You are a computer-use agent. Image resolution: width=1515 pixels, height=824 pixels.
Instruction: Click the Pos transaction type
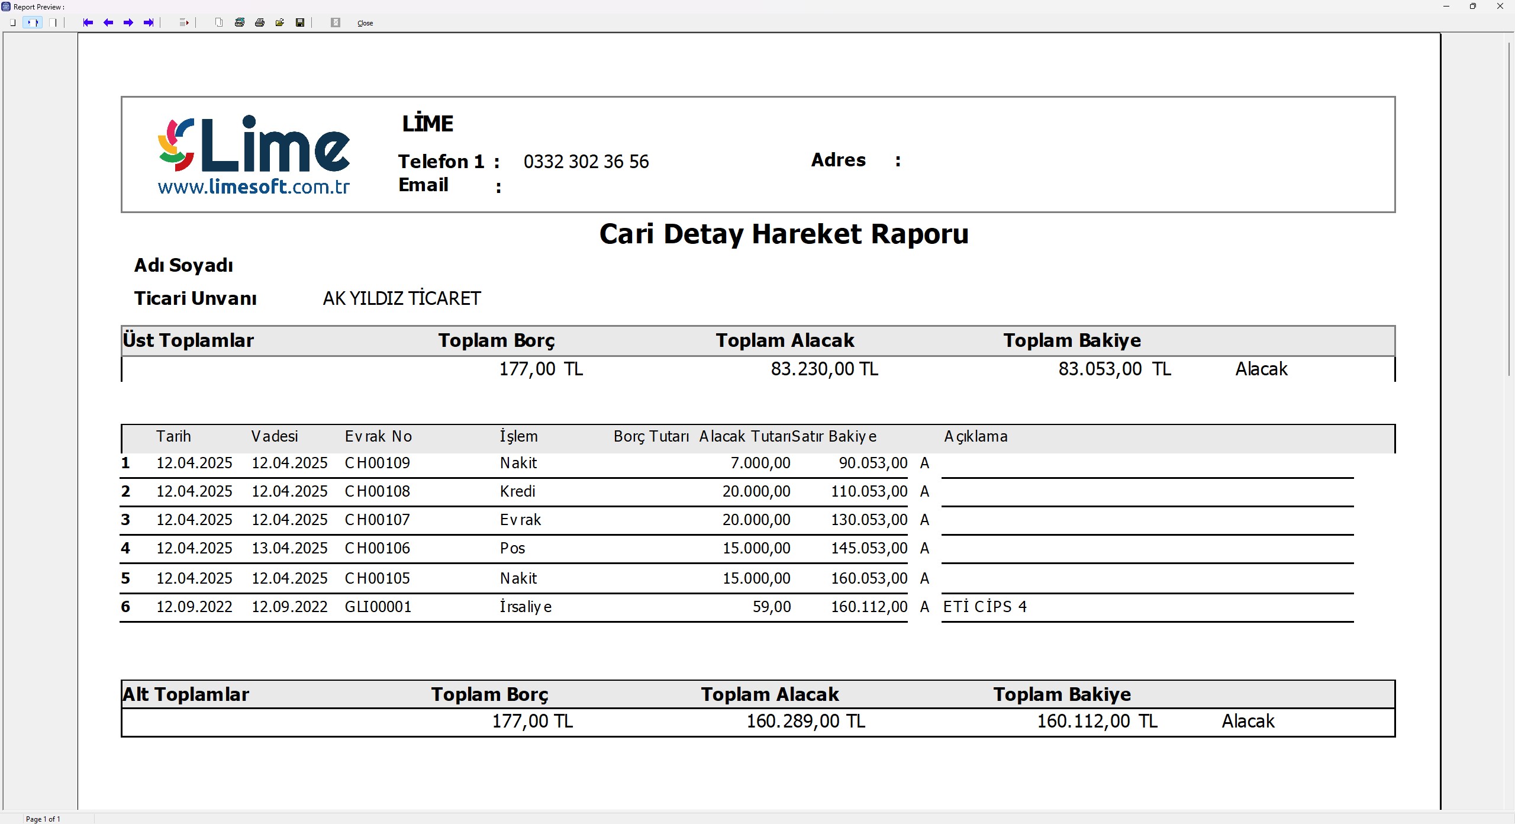pos(512,548)
